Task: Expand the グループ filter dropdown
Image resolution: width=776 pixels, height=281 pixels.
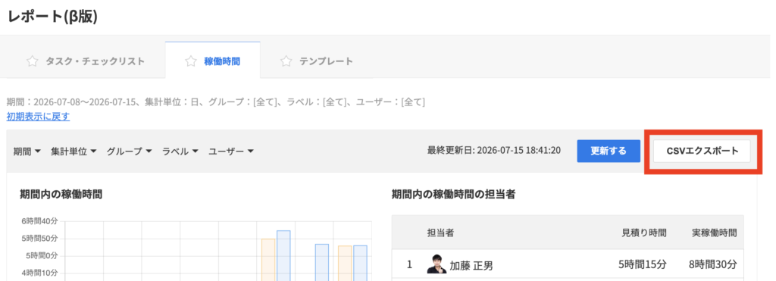Action: point(129,151)
